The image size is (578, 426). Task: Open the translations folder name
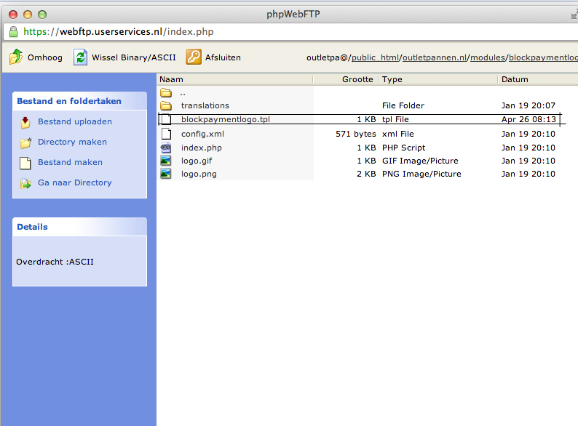click(205, 105)
